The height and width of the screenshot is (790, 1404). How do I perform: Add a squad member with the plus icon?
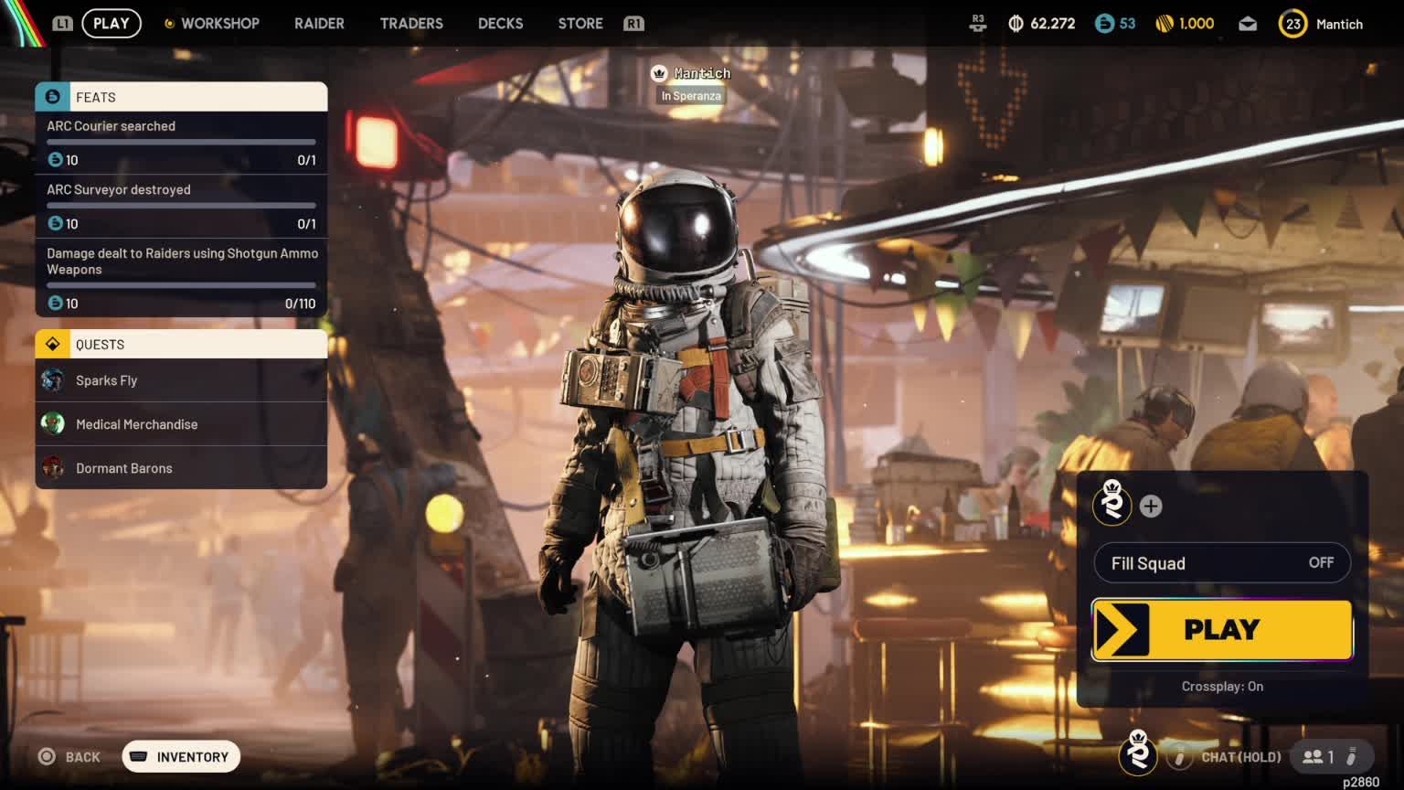coord(1151,506)
